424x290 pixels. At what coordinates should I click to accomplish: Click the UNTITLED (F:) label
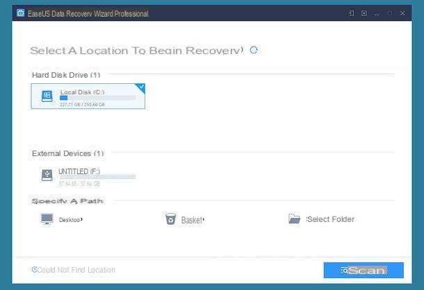[x=79, y=171]
